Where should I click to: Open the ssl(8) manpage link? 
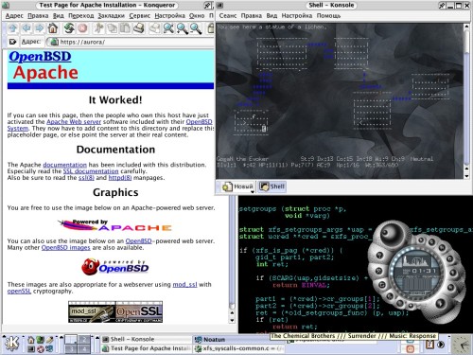(86, 178)
